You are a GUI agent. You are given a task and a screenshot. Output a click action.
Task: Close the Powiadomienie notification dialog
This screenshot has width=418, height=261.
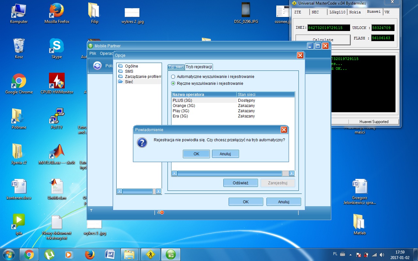[284, 130]
